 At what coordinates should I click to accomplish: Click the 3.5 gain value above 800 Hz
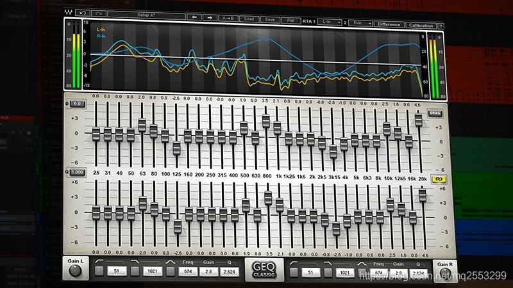coord(265,101)
